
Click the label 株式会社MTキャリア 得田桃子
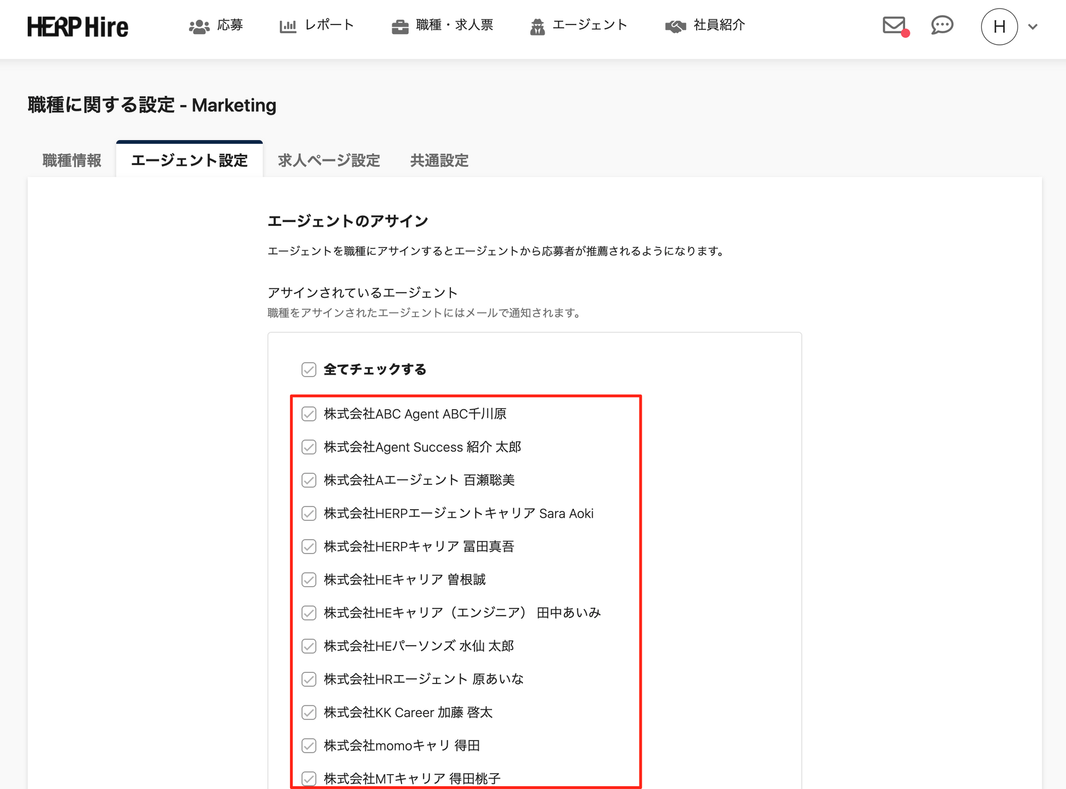(x=412, y=779)
